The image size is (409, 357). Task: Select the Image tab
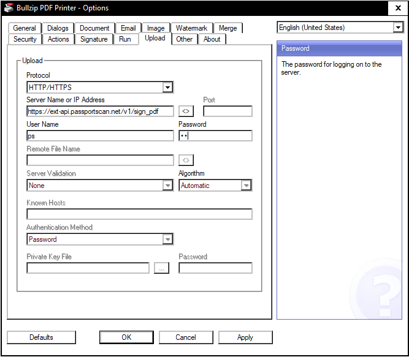(x=156, y=28)
